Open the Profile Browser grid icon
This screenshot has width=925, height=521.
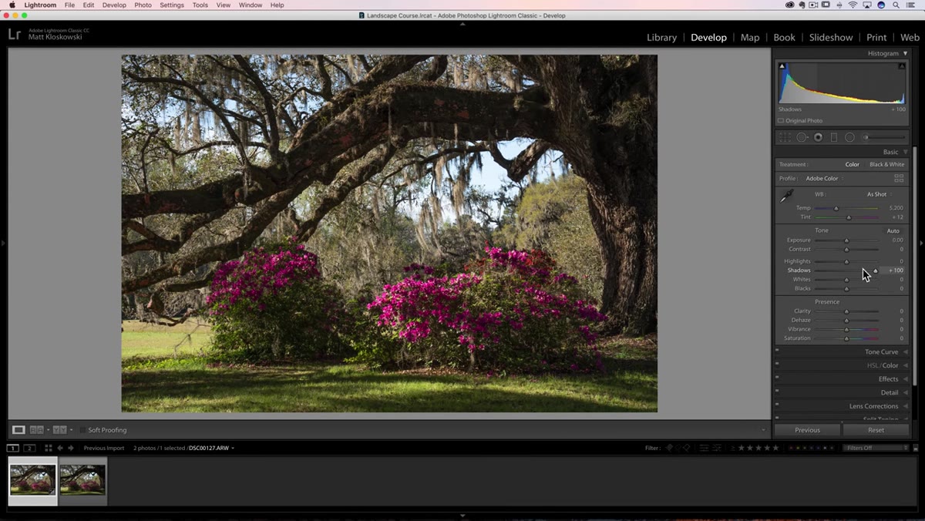[x=899, y=178]
